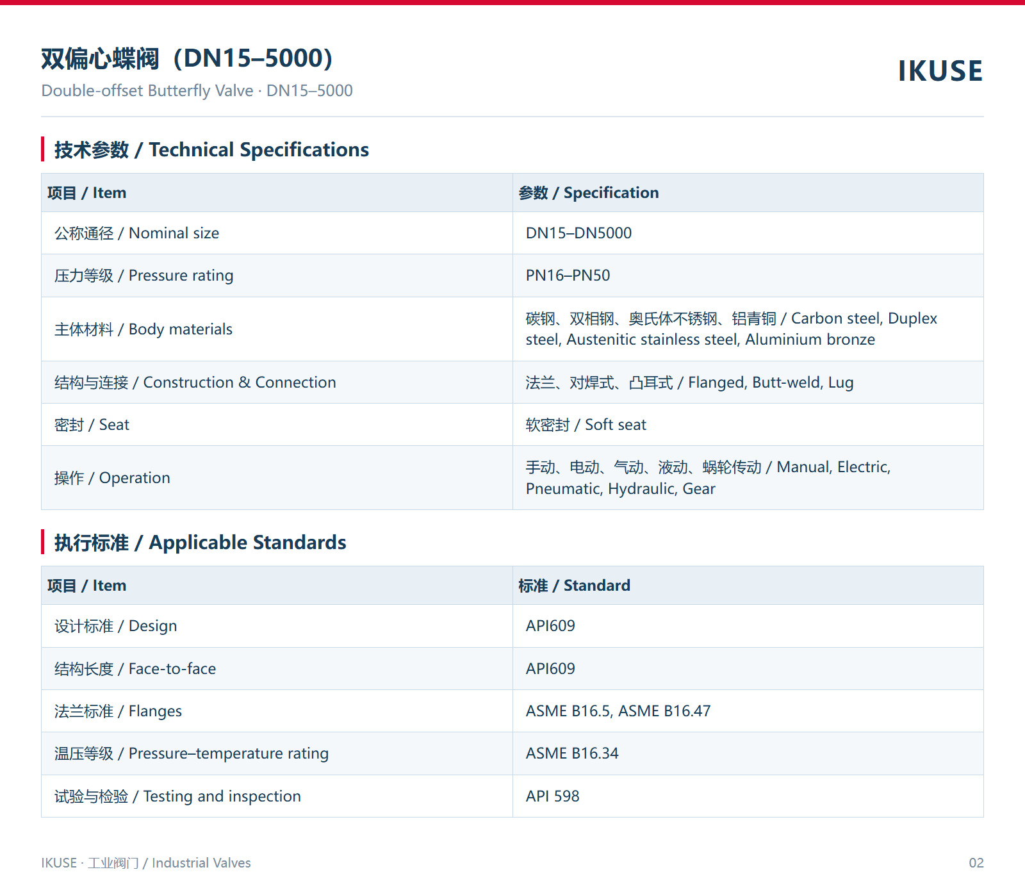This screenshot has width=1025, height=888.
Task: Click the IKUSE logo text
Action: pyautogui.click(x=940, y=71)
